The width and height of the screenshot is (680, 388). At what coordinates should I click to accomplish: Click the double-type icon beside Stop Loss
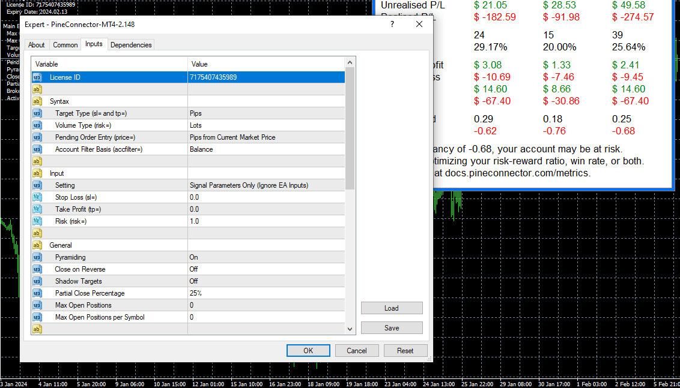coord(37,197)
